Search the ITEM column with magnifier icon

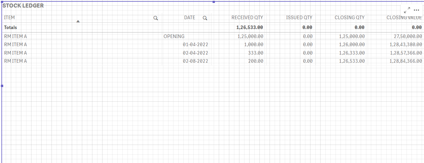coord(156,18)
